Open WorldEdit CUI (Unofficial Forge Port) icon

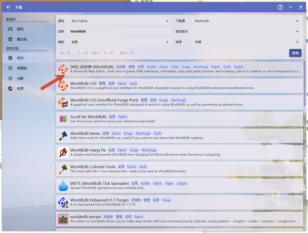point(63,102)
